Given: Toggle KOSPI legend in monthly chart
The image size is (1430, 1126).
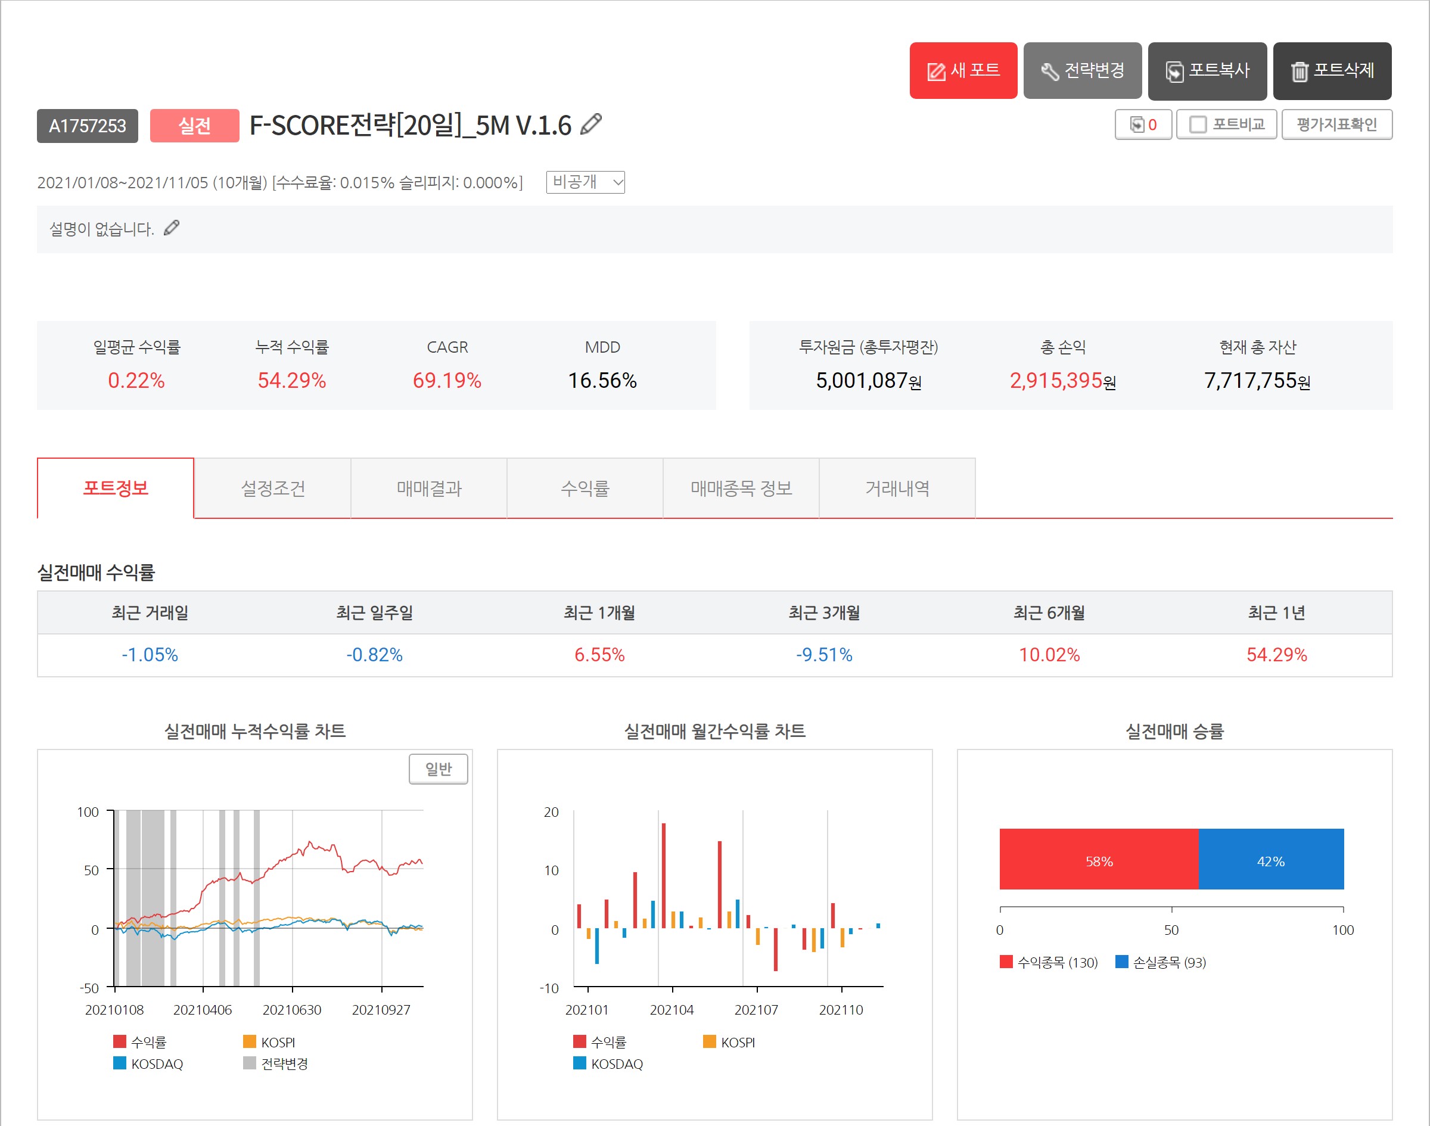Looking at the screenshot, I should pos(729,1041).
